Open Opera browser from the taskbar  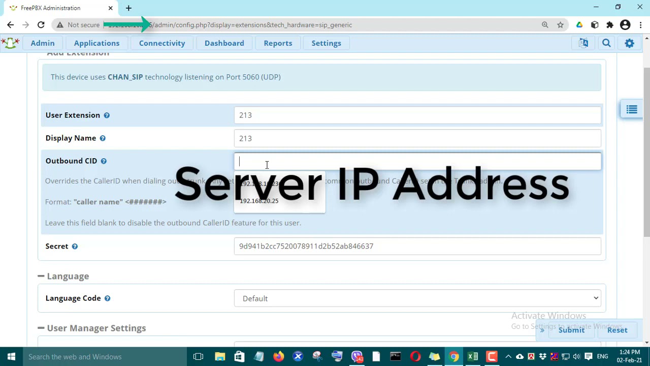point(415,357)
